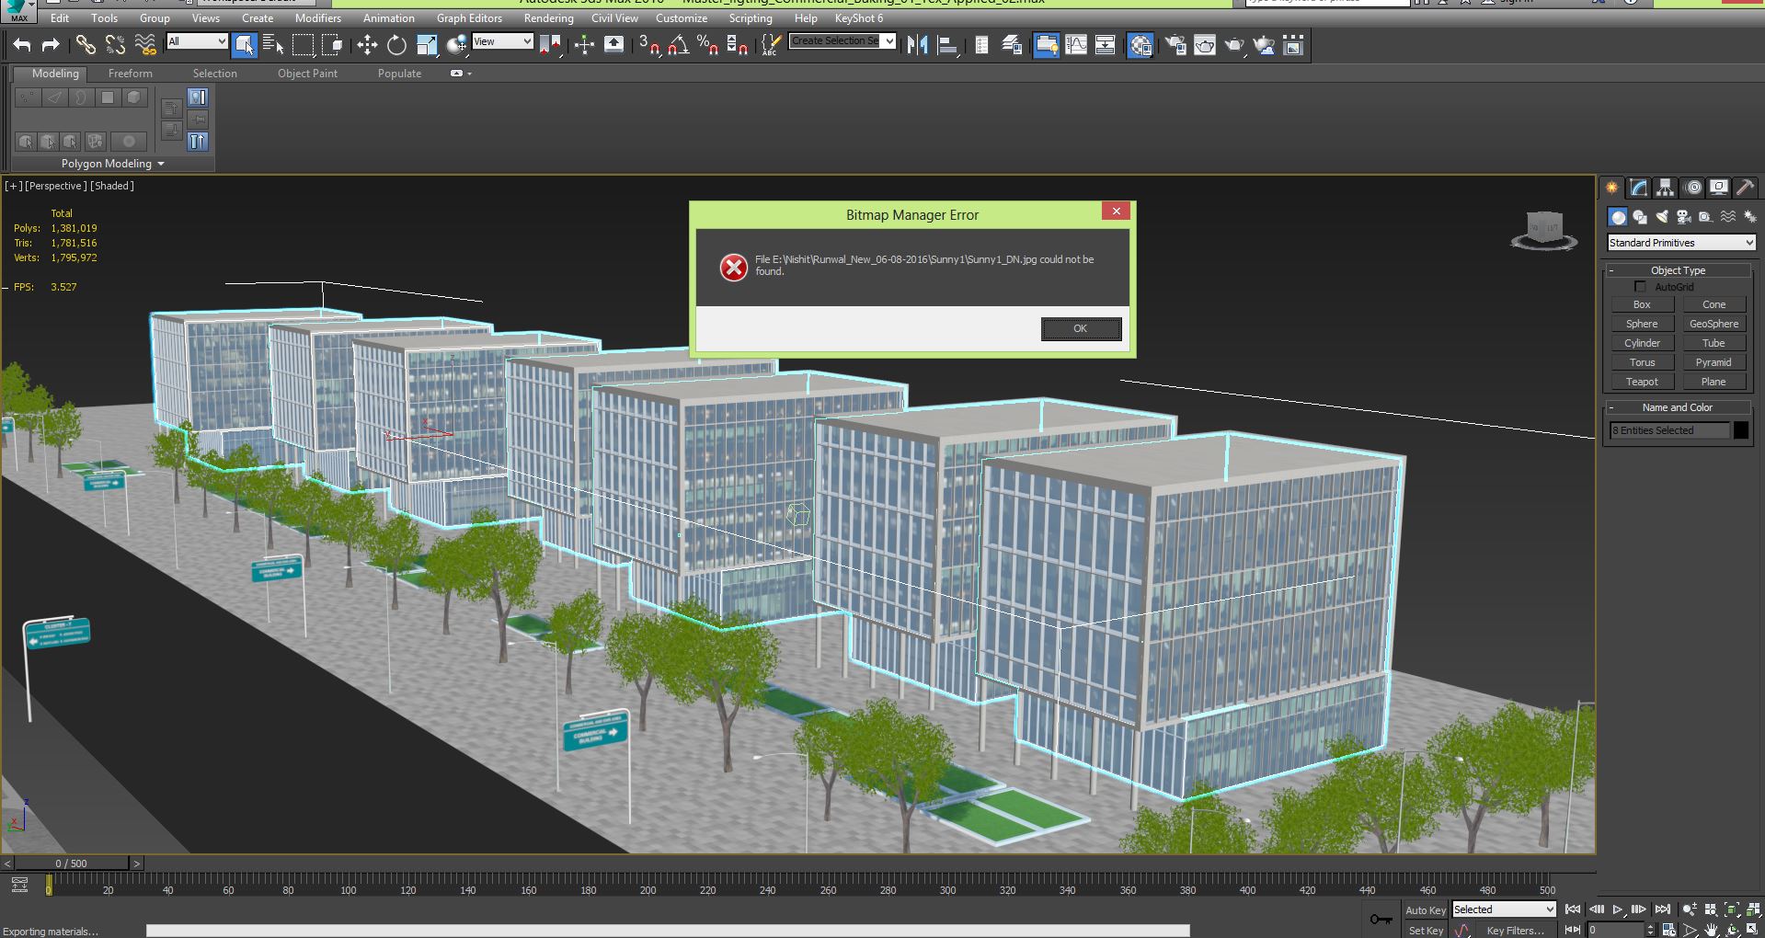Click the Teapot primitive button
The image size is (1765, 938).
(1642, 382)
